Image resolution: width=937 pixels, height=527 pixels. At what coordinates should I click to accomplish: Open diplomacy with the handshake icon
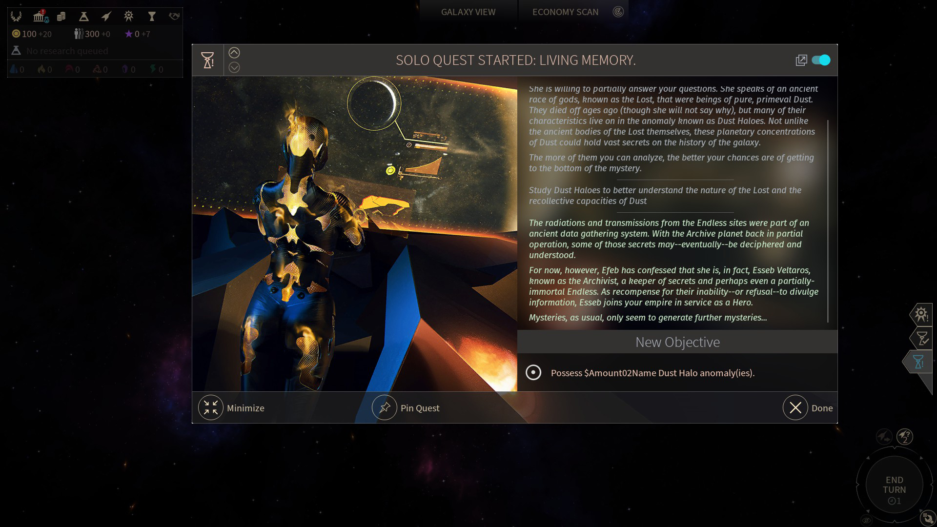(x=175, y=16)
